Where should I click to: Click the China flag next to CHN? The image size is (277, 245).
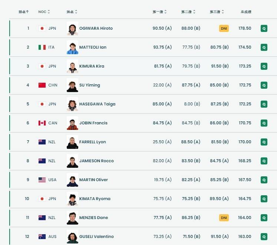(42, 85)
